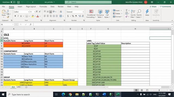Click the Search box in title bar
Screen dimensions: 174x97
tap(88, 2)
